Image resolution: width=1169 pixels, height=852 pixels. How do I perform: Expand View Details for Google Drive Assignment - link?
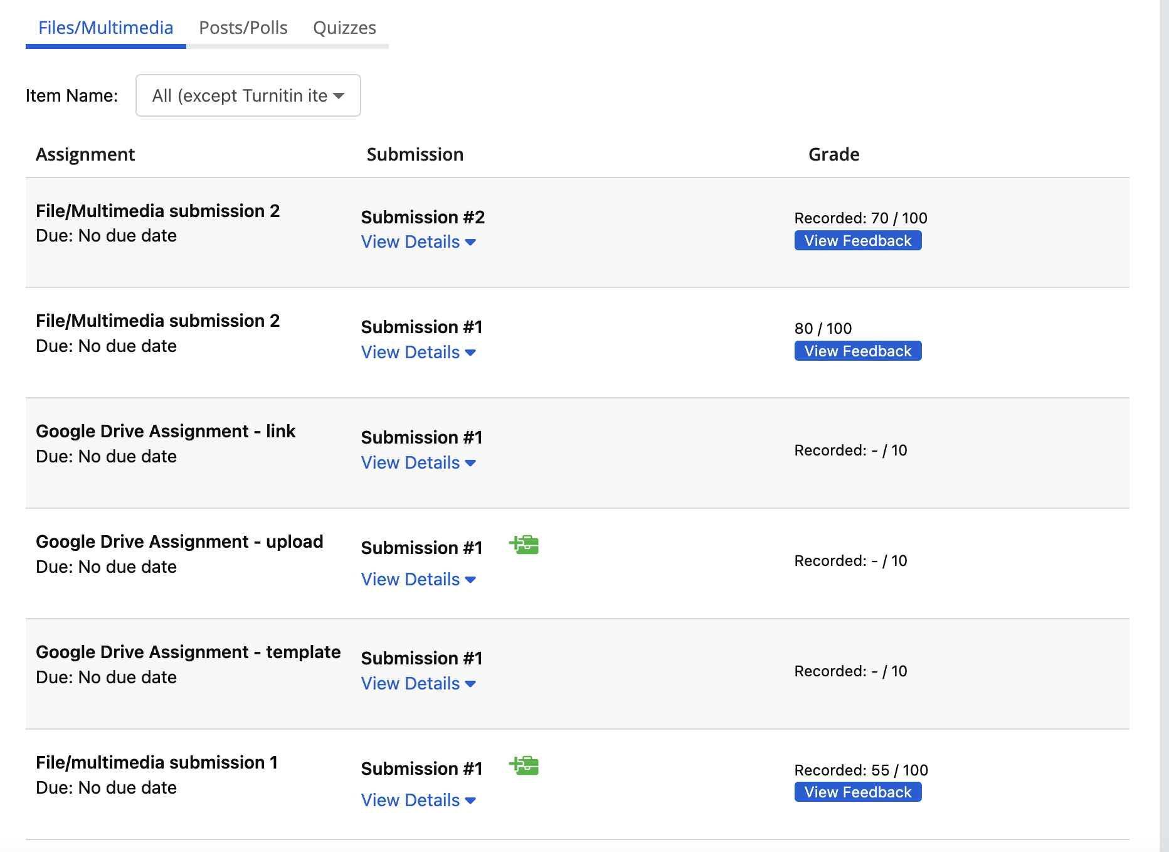tap(418, 463)
